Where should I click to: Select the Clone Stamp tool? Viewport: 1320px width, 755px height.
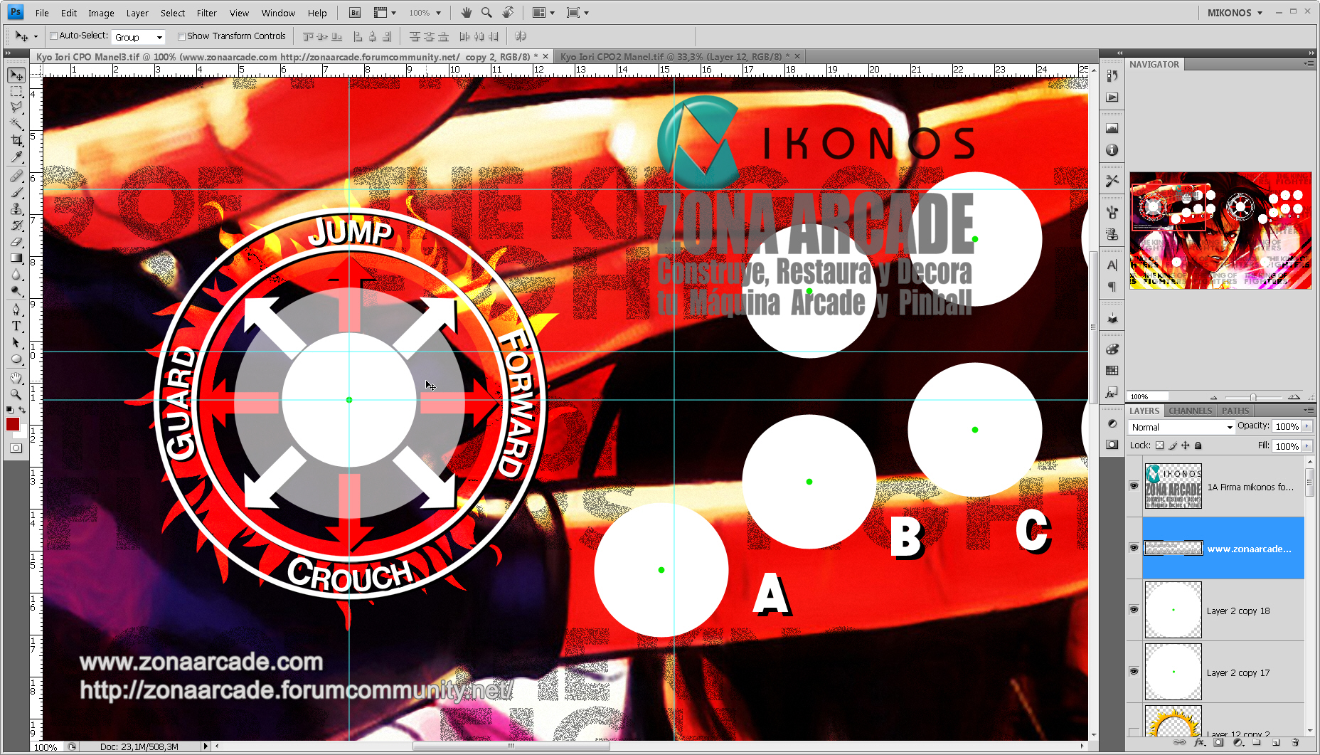(x=16, y=208)
